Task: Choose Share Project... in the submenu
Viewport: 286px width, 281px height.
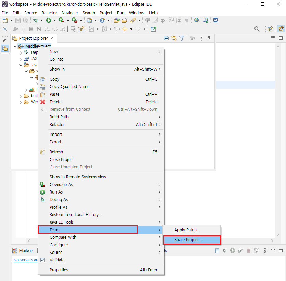Action: pos(192,240)
